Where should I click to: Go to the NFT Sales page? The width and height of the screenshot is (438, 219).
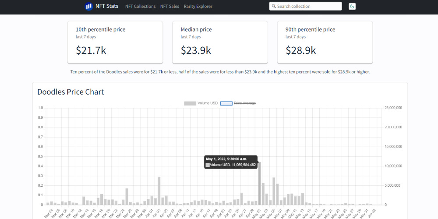point(170,6)
